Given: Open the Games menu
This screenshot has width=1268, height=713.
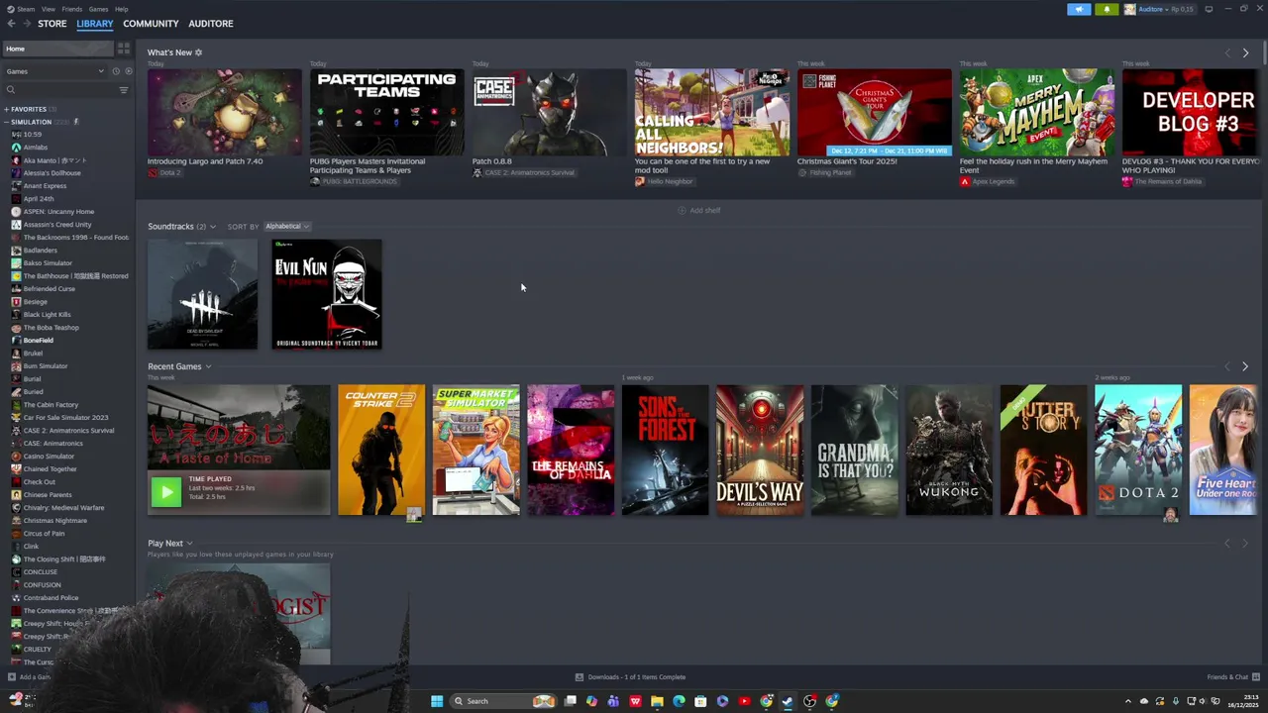Looking at the screenshot, I should (x=98, y=9).
